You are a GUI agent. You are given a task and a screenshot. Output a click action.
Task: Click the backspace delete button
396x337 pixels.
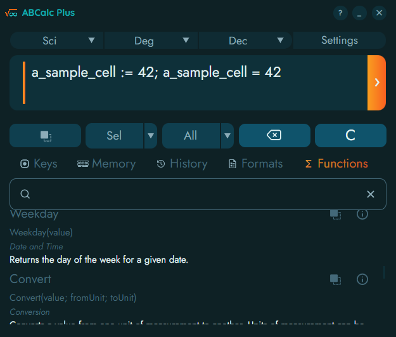pyautogui.click(x=274, y=136)
